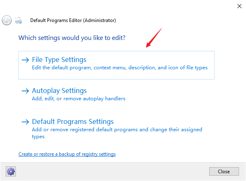Click the arrow icon beside Default Programs Settings

coord(25,122)
